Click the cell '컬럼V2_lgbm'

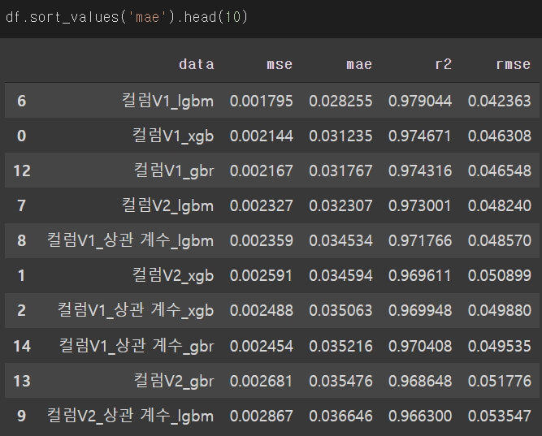point(167,206)
